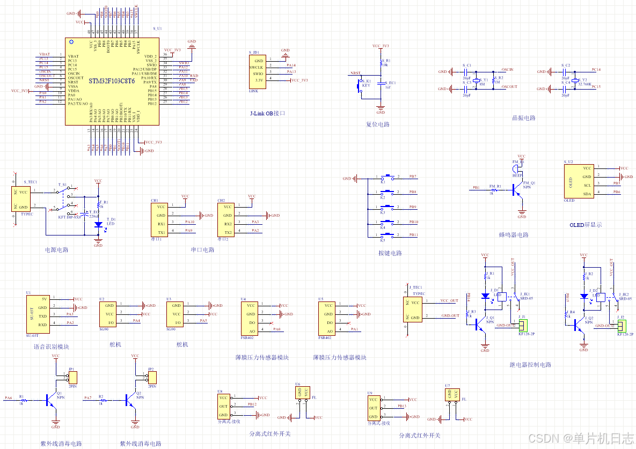Image resolution: width=636 pixels, height=449 pixels.
Task: Select the CH1 serial port 1 connector
Action: 158,220
